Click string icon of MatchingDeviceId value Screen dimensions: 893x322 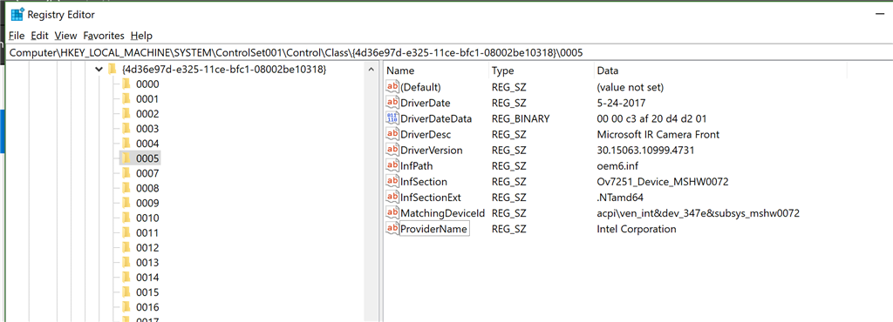pos(392,213)
